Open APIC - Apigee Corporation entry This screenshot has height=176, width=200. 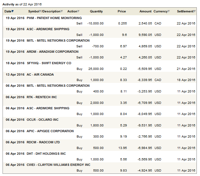coord(50,131)
